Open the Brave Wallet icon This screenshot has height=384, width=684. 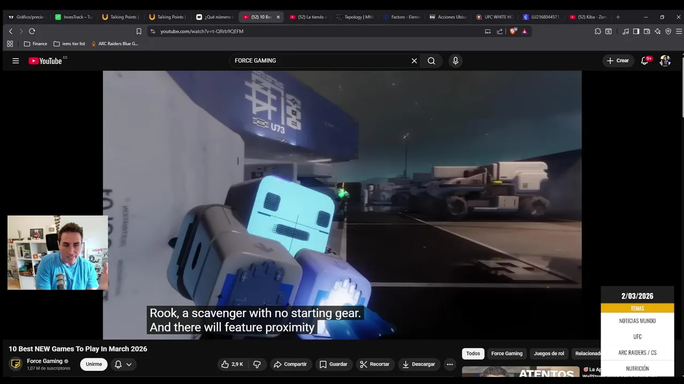(647, 31)
